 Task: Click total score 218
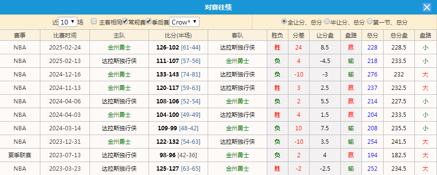tap(373, 61)
